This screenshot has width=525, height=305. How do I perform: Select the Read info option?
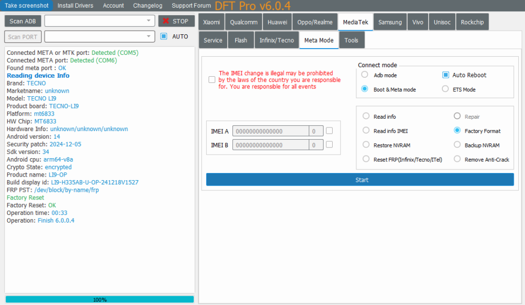click(366, 116)
